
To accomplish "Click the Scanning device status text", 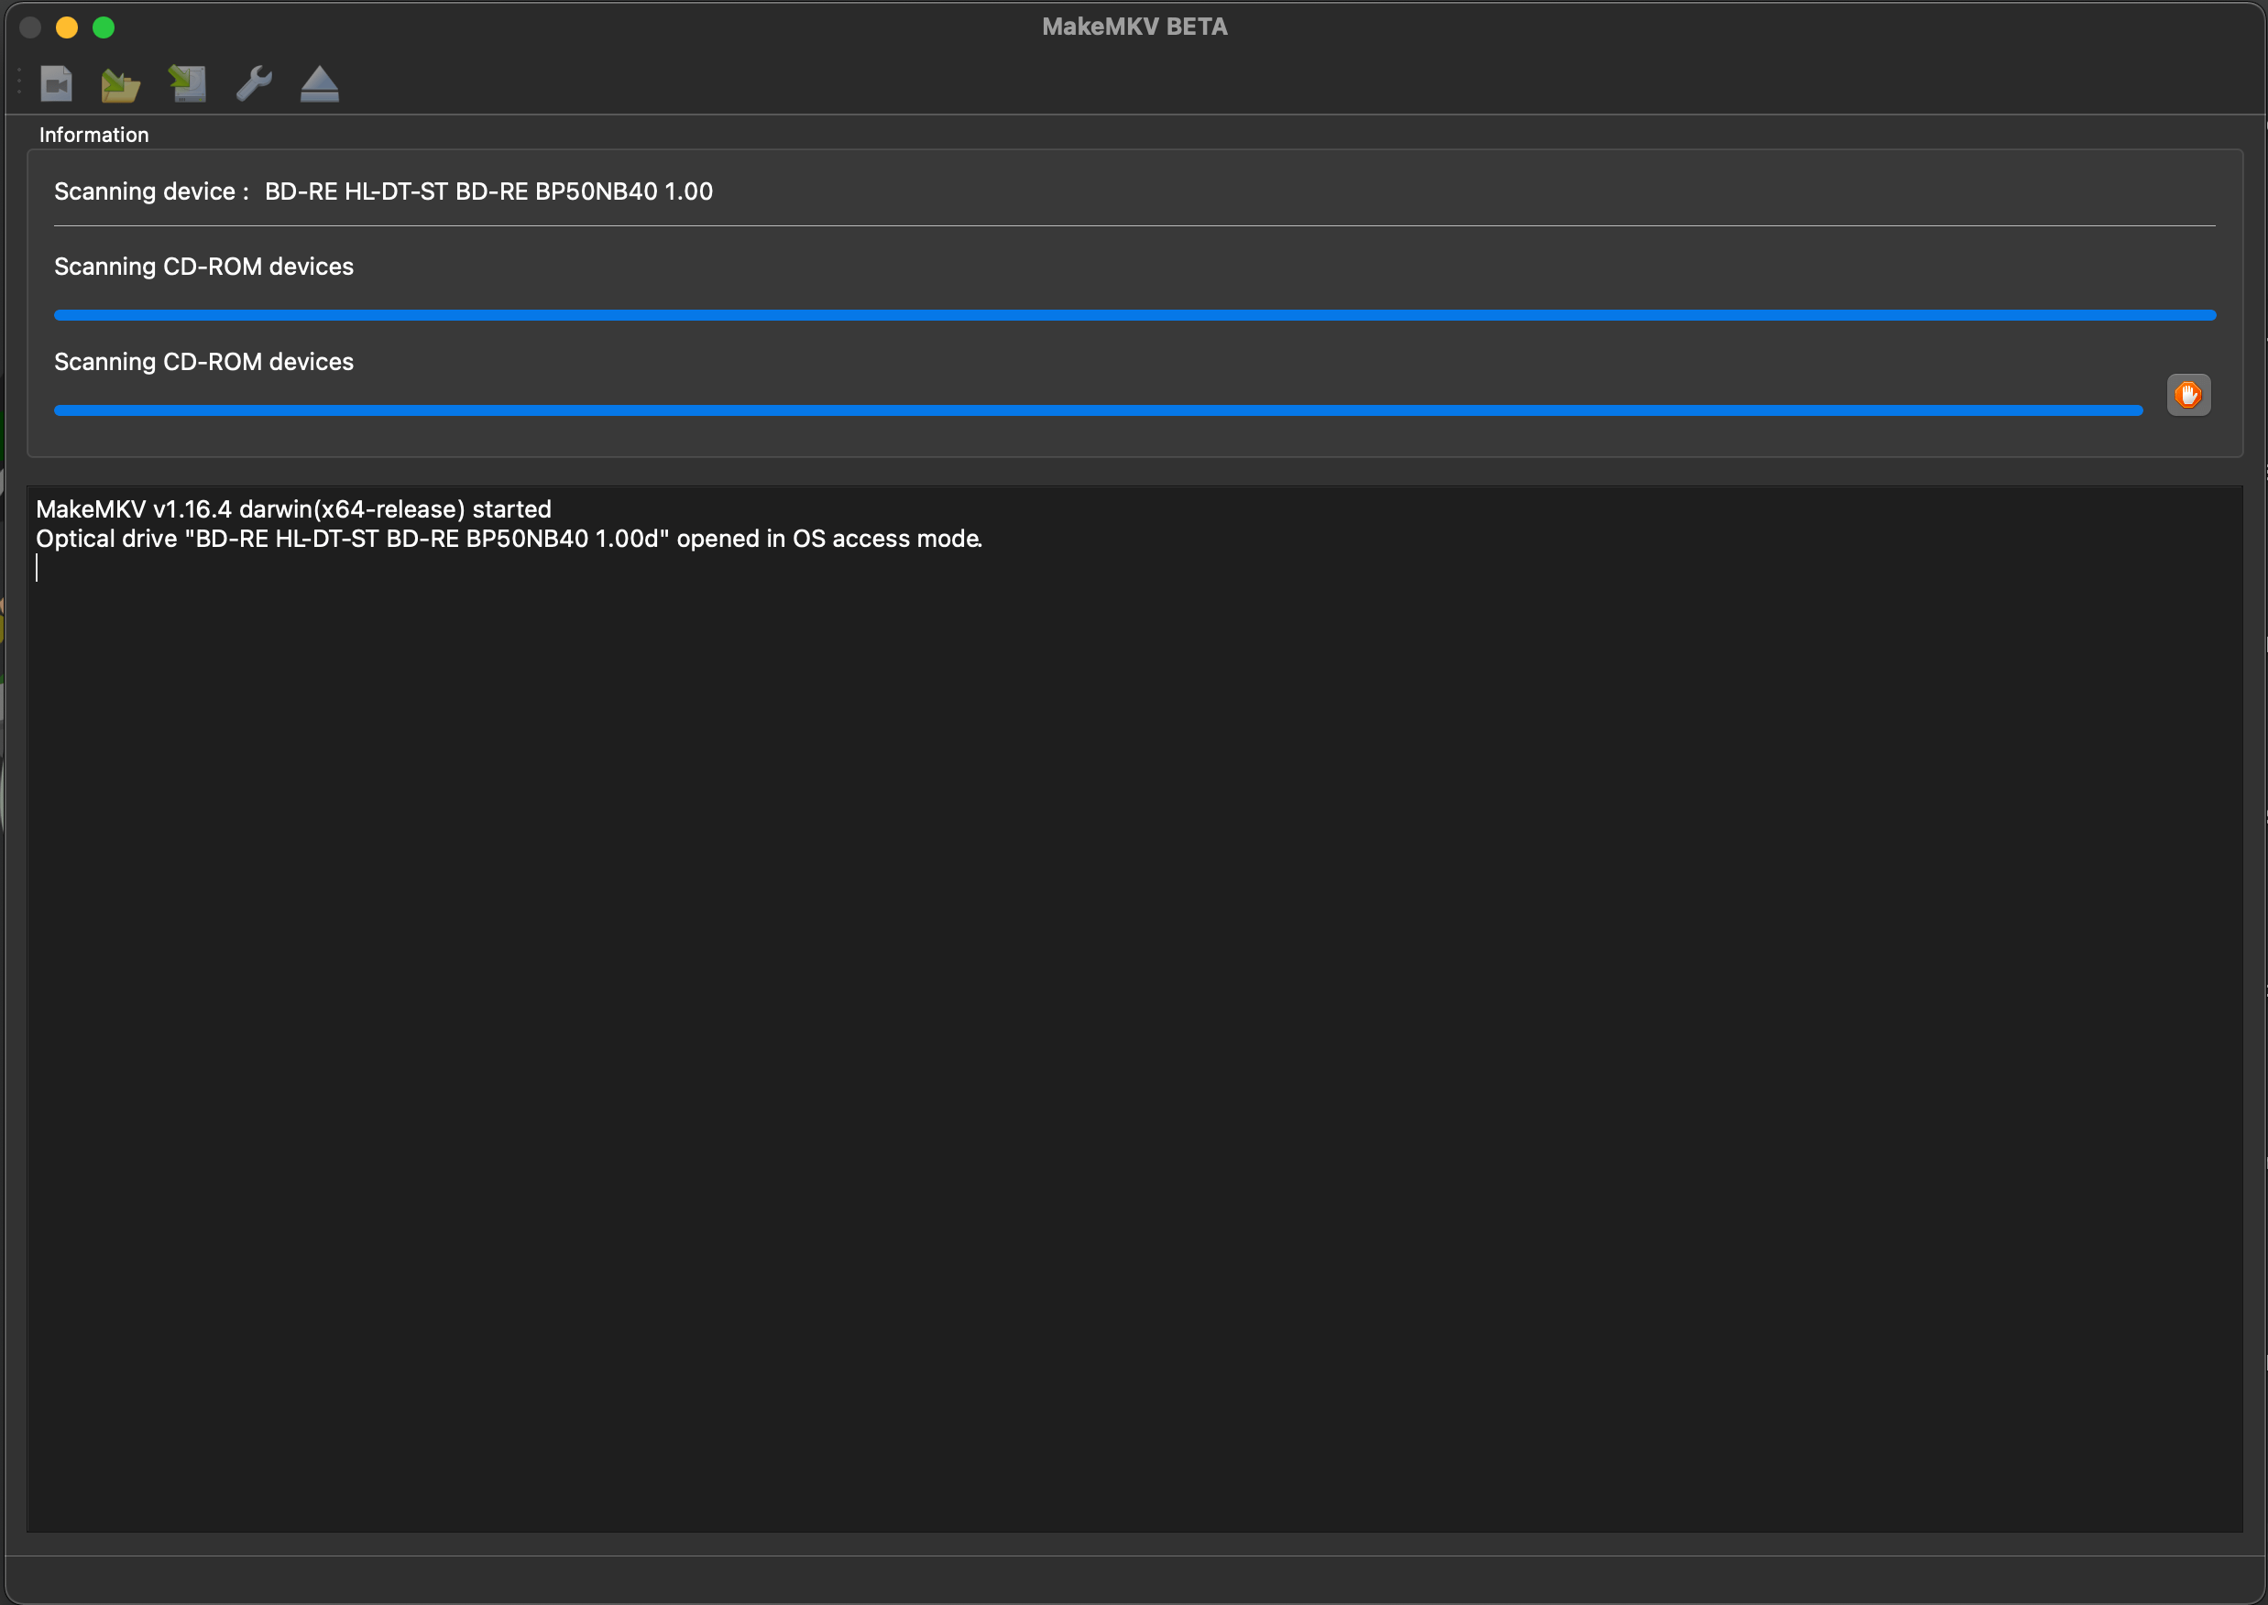I will coord(384,191).
